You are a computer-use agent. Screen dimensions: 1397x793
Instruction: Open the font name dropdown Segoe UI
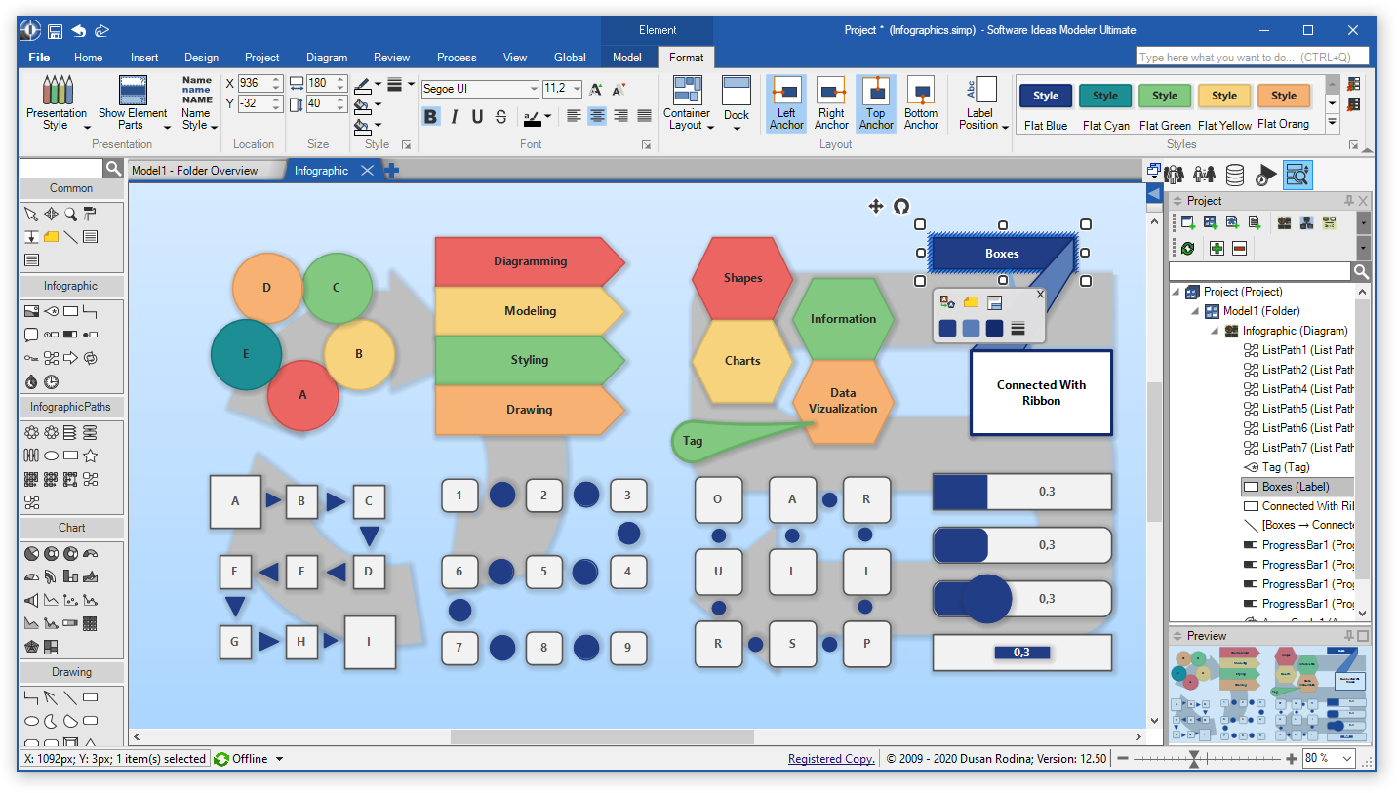(x=534, y=89)
